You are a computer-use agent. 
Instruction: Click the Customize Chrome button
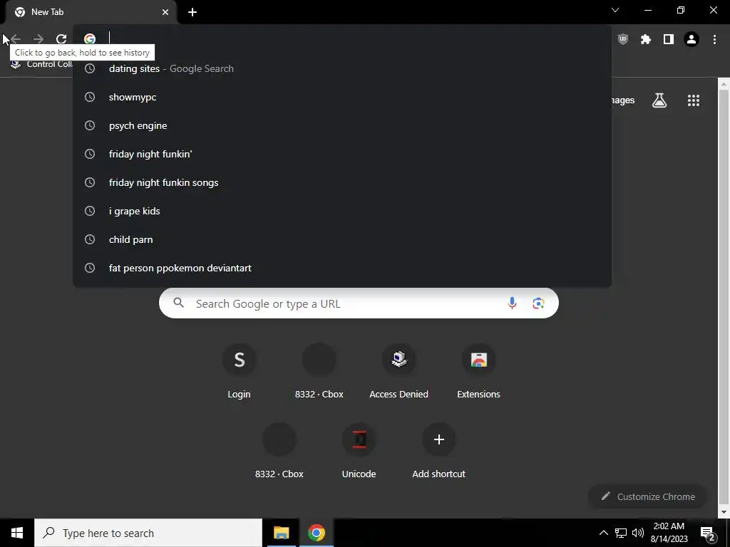[648, 496]
